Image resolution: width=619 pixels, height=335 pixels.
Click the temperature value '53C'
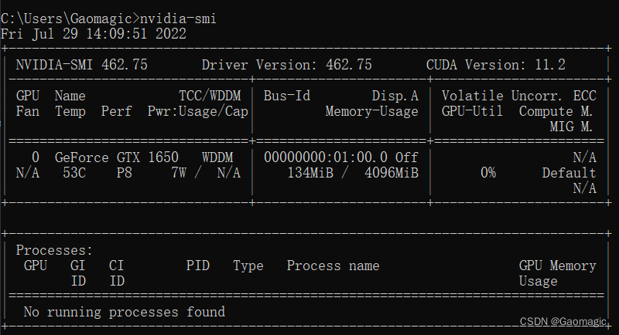pyautogui.click(x=74, y=173)
